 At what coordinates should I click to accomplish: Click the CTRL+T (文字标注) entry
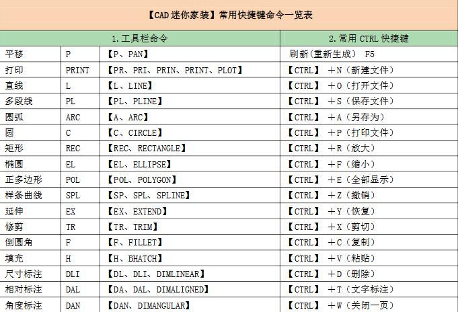tap(369, 290)
